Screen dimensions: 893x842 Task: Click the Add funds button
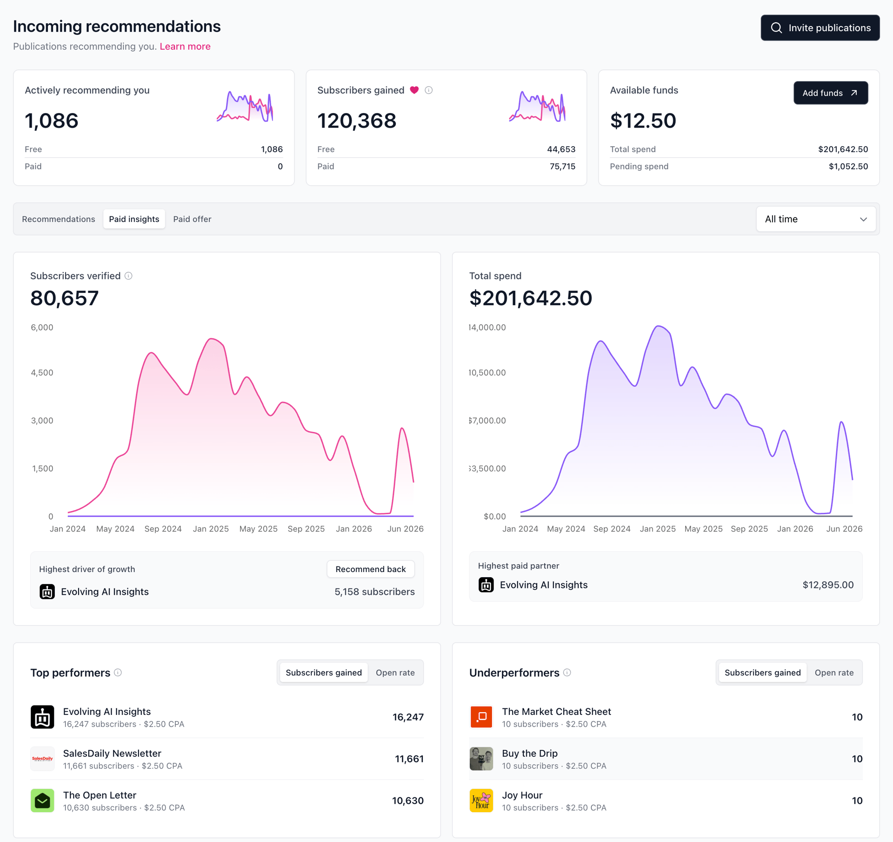[x=831, y=93]
